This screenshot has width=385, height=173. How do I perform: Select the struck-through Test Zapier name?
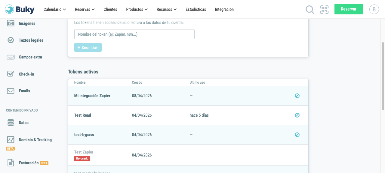[84, 152]
